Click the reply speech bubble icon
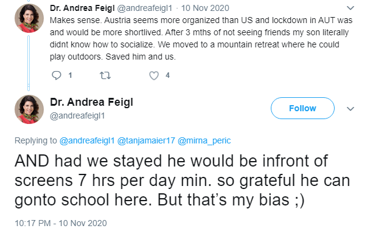This screenshot has height=234, width=373. tap(57, 75)
